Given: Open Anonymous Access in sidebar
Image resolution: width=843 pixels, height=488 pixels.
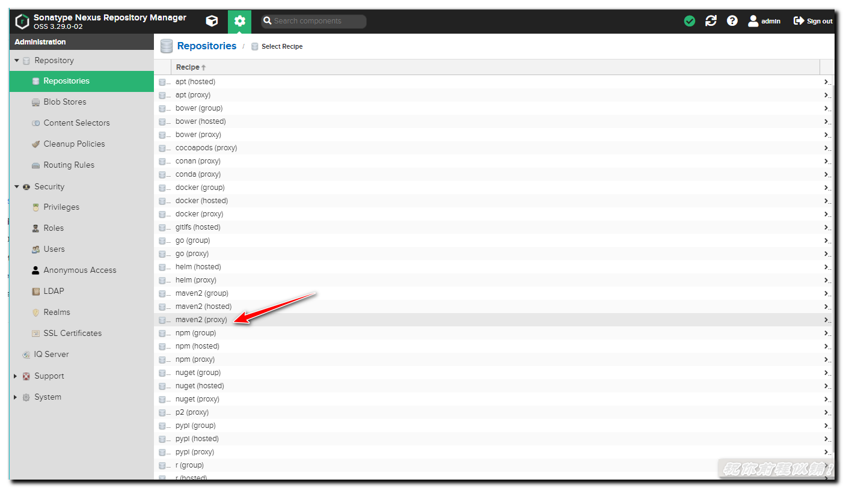Looking at the screenshot, I should click(x=82, y=270).
